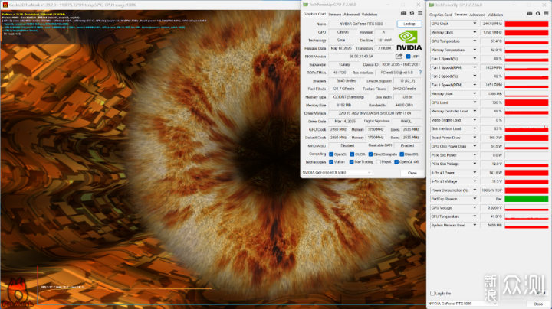This screenshot has width=552, height=309.
Task: Click the refresh icon in the left GPU-Z window
Action: (x=412, y=13)
